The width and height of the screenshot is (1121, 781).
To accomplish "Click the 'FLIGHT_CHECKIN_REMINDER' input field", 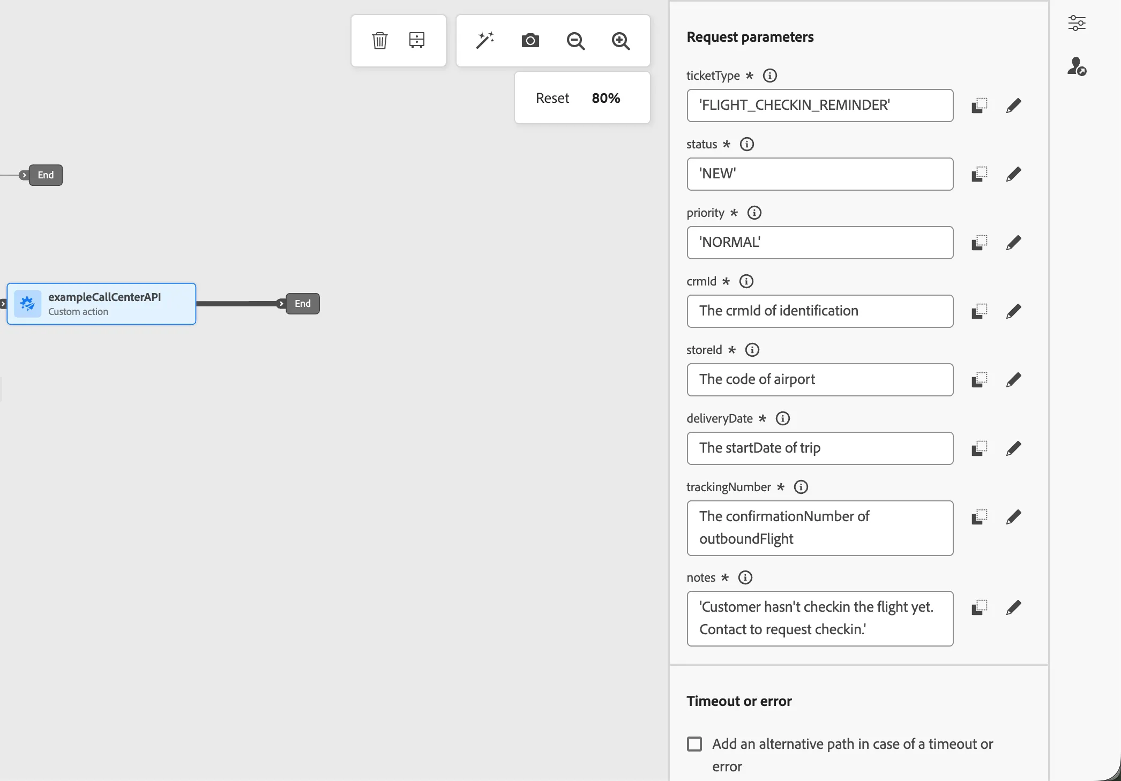I will [x=820, y=106].
